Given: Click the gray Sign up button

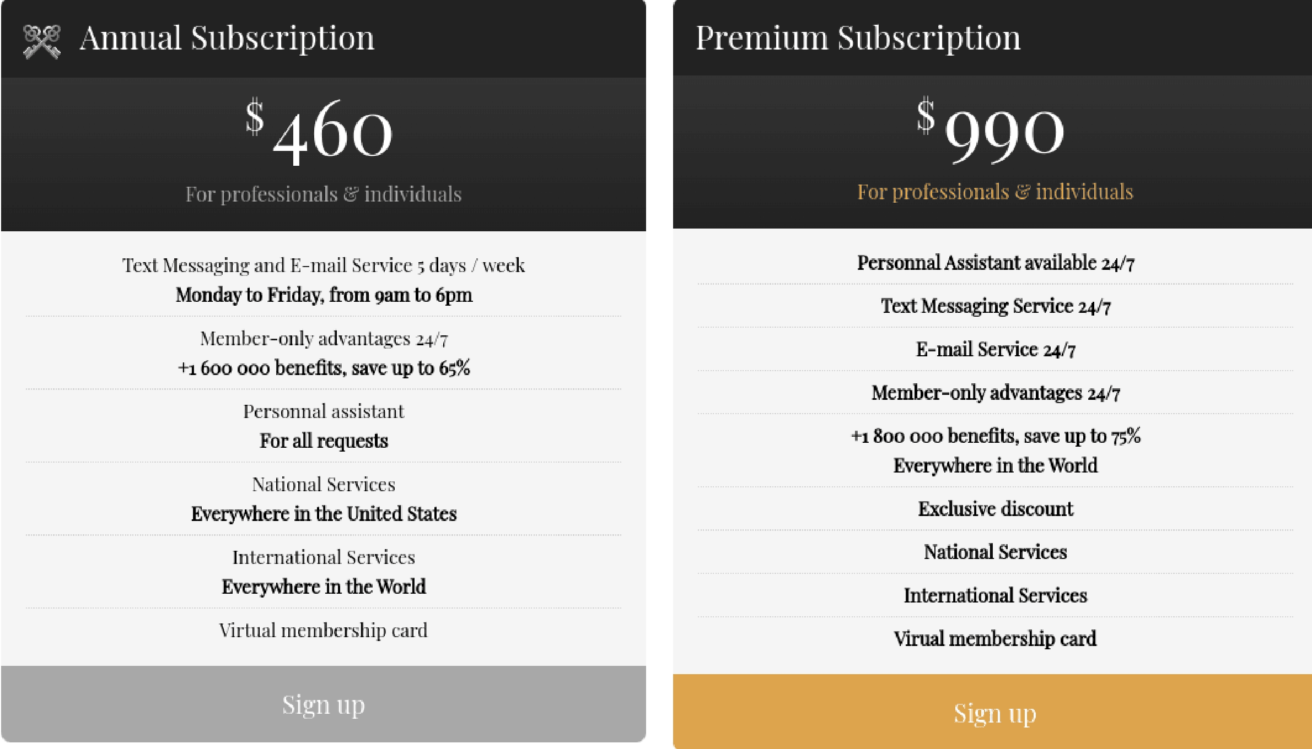Looking at the screenshot, I should [323, 704].
